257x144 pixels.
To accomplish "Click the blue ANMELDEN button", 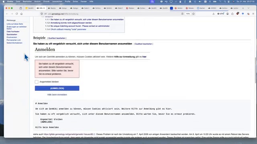I will coord(57,88).
